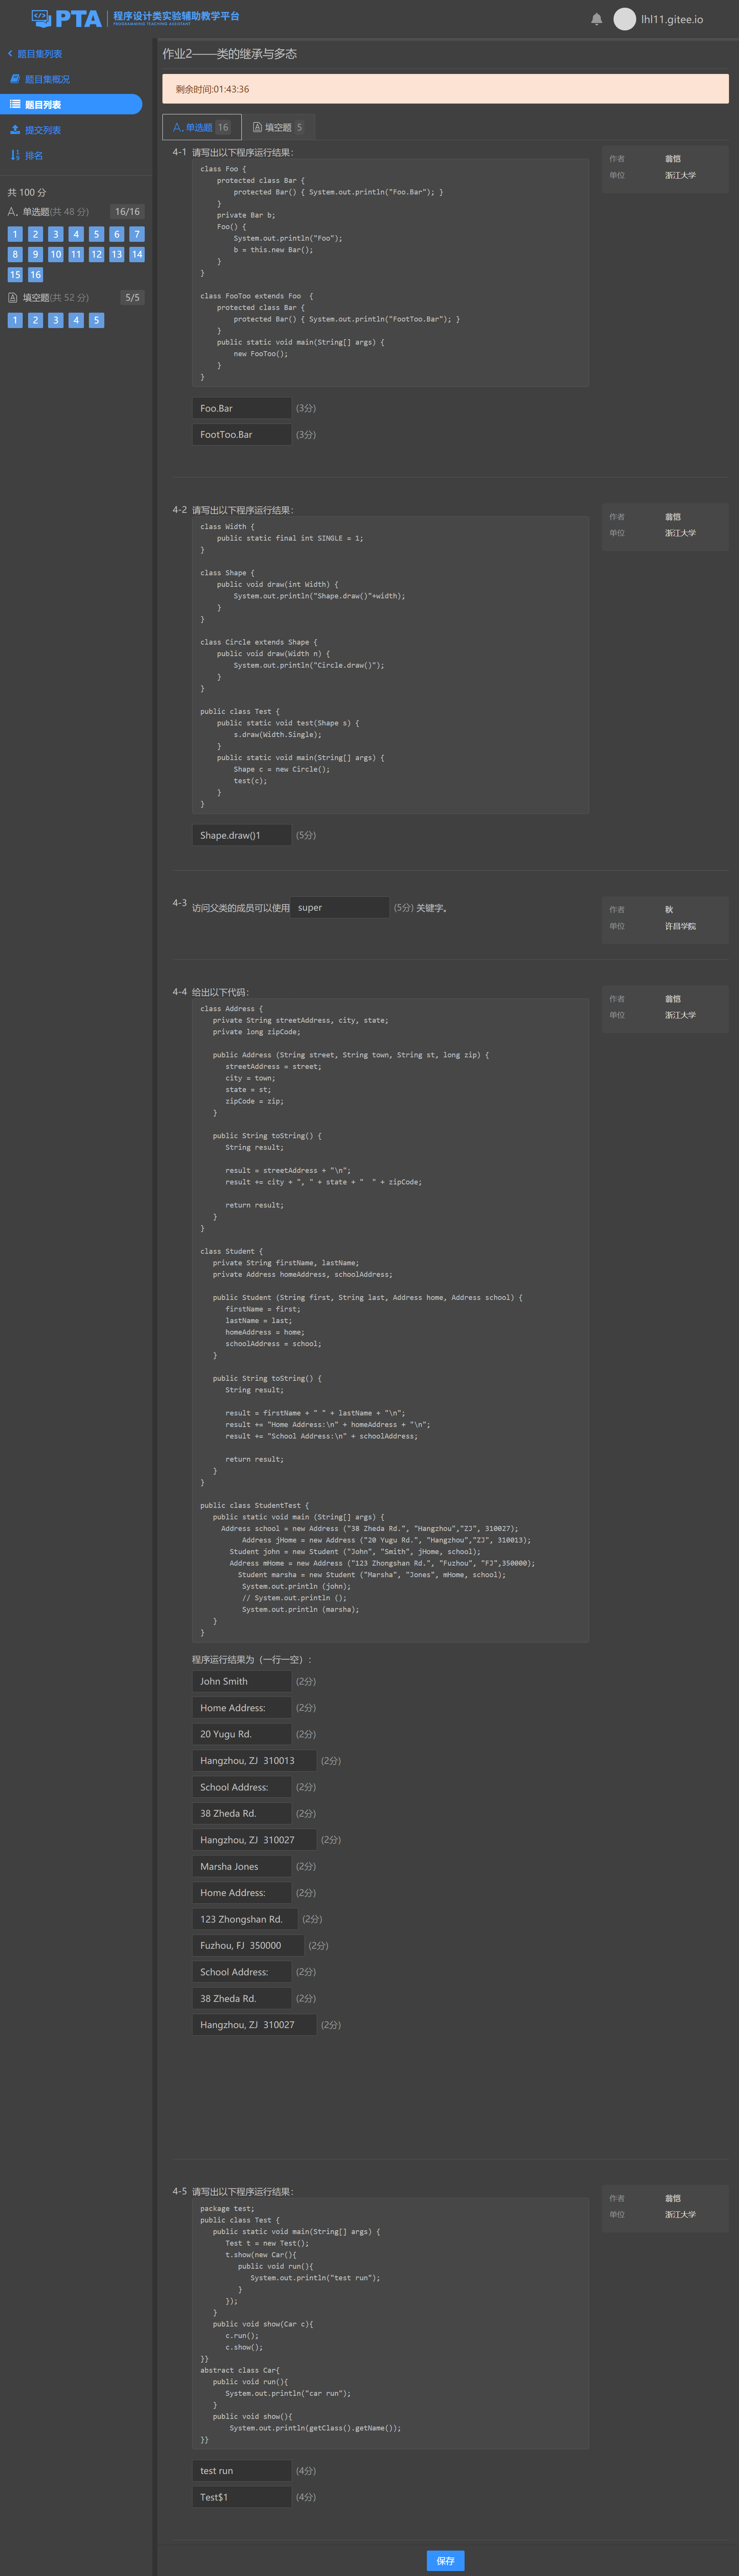
Task: Focus the super keyword answer field
Action: pos(339,907)
